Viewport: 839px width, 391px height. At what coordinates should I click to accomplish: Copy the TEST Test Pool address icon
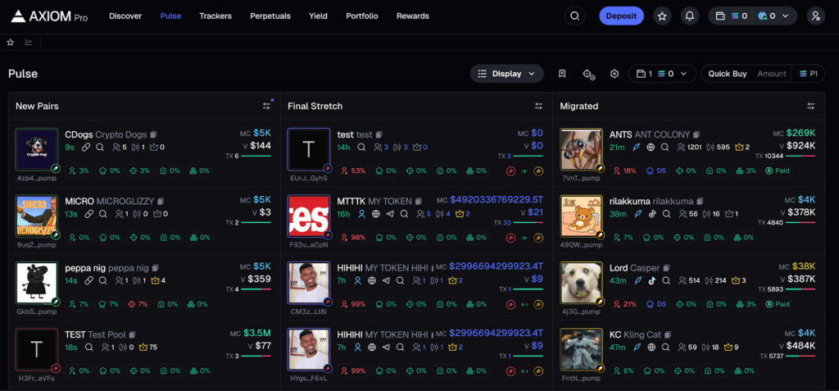[132, 334]
